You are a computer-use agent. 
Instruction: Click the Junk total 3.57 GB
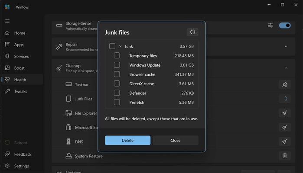187,46
